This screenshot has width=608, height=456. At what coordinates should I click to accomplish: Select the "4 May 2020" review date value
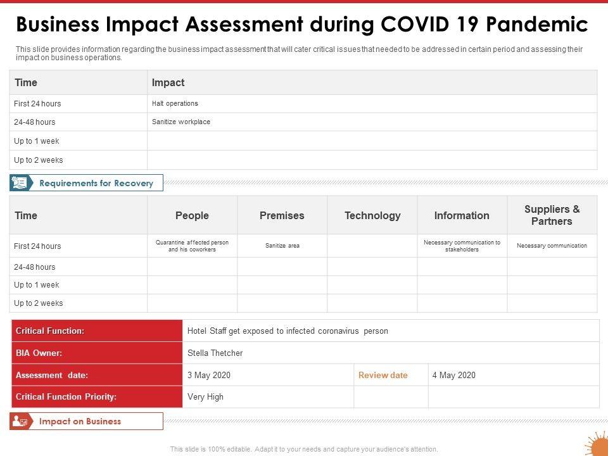tap(453, 375)
